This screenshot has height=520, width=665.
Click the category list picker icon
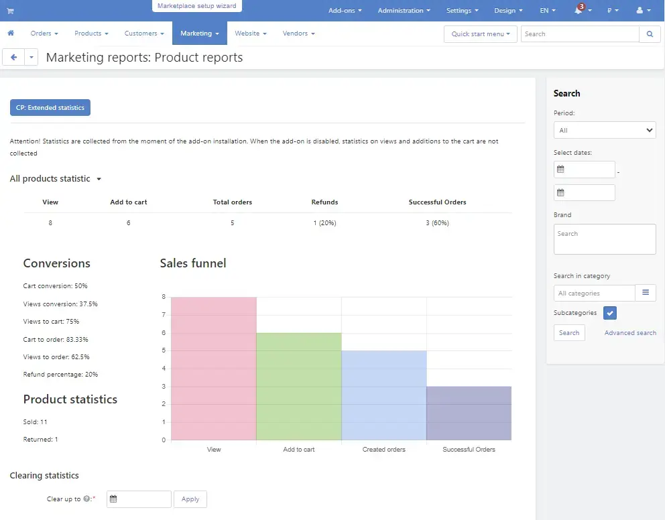pyautogui.click(x=646, y=293)
